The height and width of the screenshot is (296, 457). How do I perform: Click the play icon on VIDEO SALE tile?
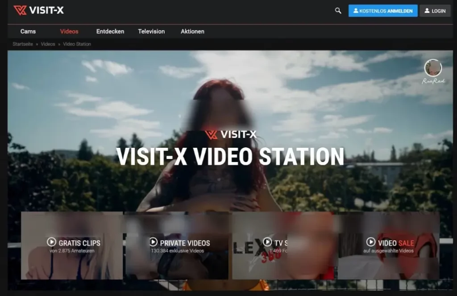pyautogui.click(x=370, y=242)
